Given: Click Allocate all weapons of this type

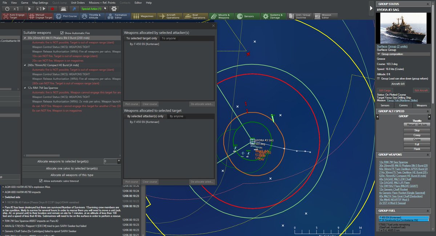Looking at the screenshot, I should (72, 175).
